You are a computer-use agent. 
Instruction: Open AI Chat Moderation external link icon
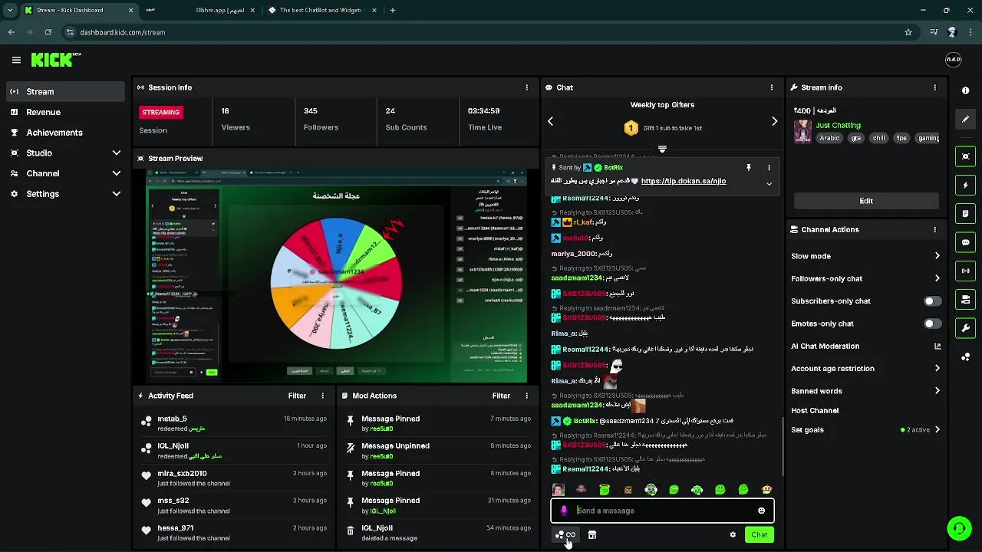point(937,347)
